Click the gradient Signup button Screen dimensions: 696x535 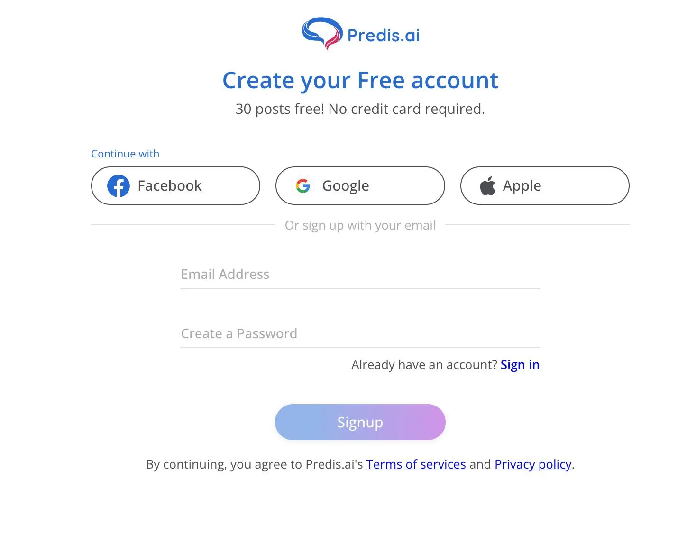[x=360, y=422]
